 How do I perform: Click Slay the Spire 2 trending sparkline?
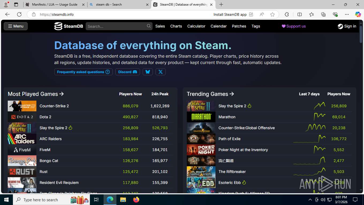point(320,106)
